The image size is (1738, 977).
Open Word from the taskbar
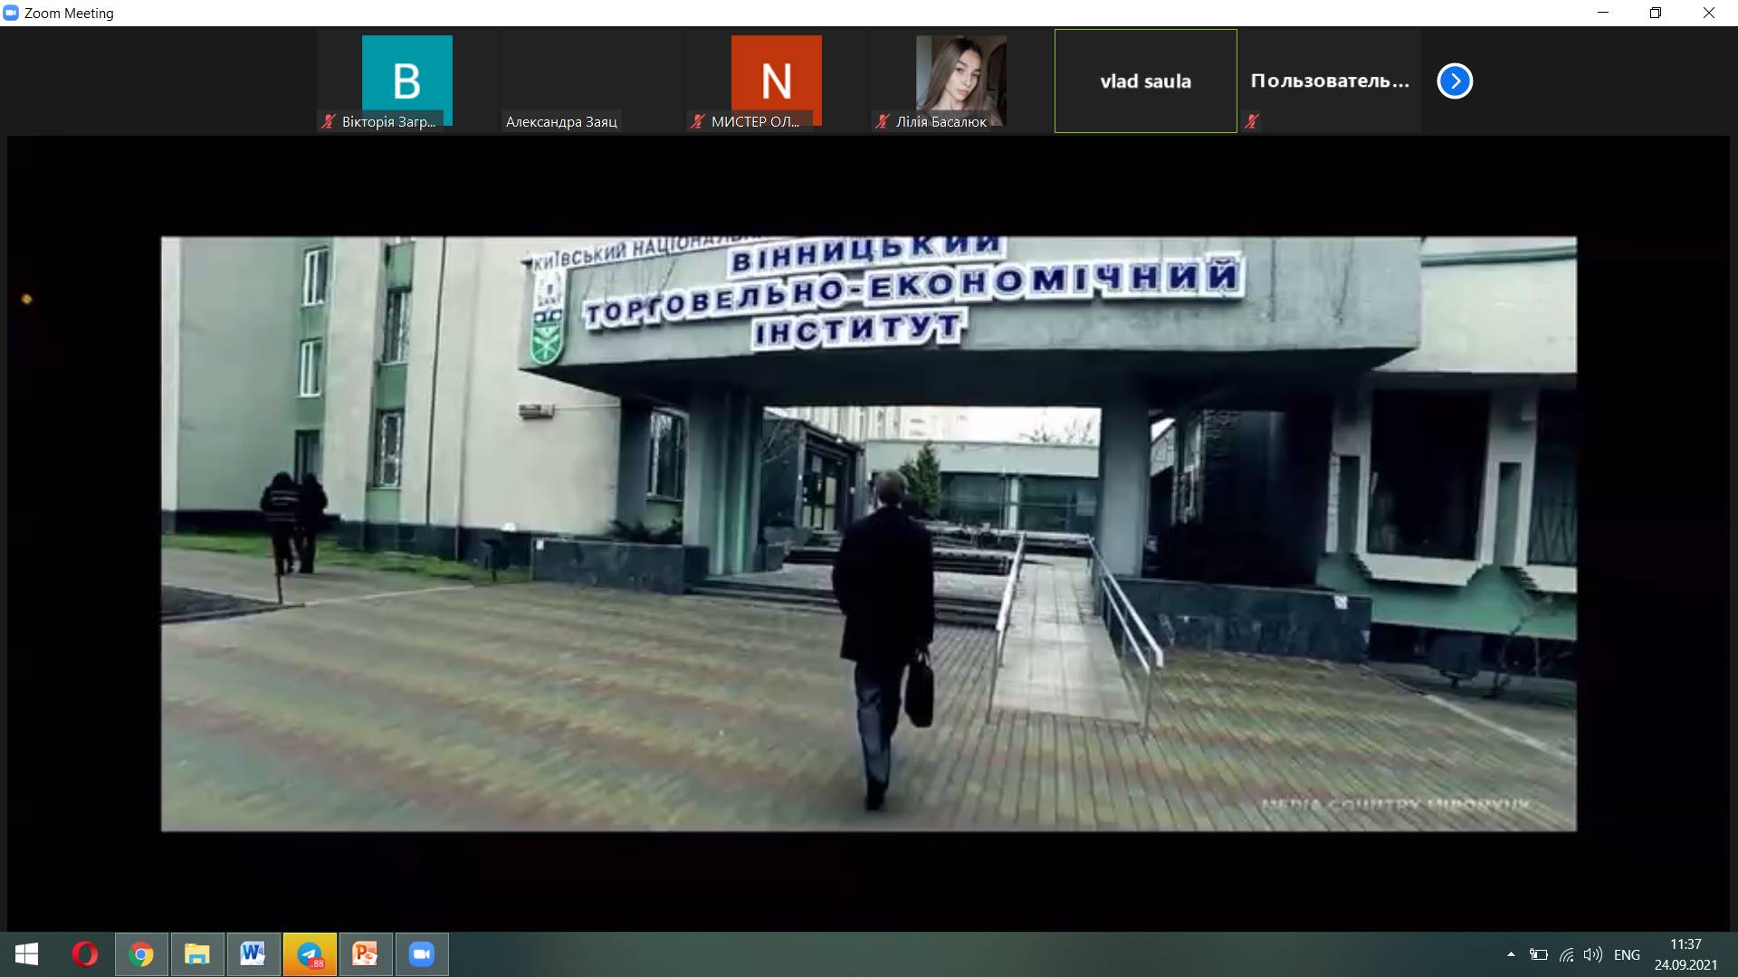(x=253, y=954)
